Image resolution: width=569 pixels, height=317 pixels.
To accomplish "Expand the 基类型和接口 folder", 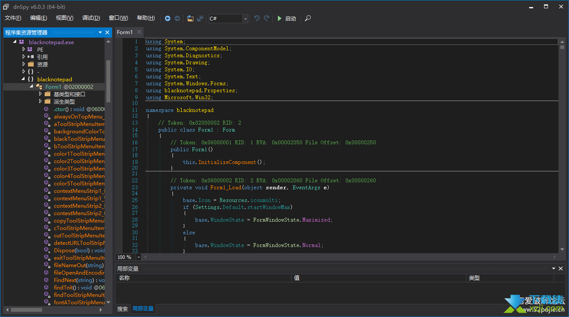I will click(x=40, y=94).
